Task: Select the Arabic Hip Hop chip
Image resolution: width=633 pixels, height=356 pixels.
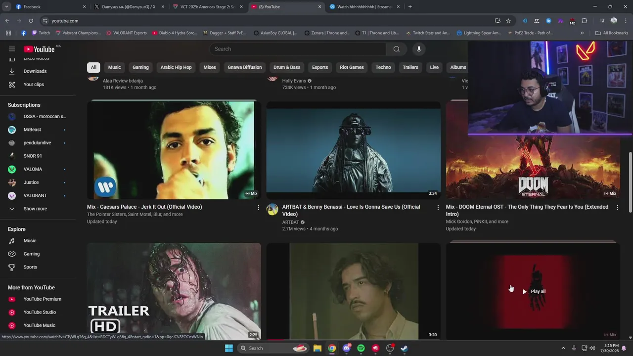Action: (x=176, y=67)
